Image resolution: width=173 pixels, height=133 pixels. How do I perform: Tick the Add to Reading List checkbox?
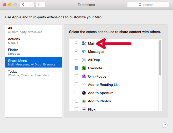[76, 85]
